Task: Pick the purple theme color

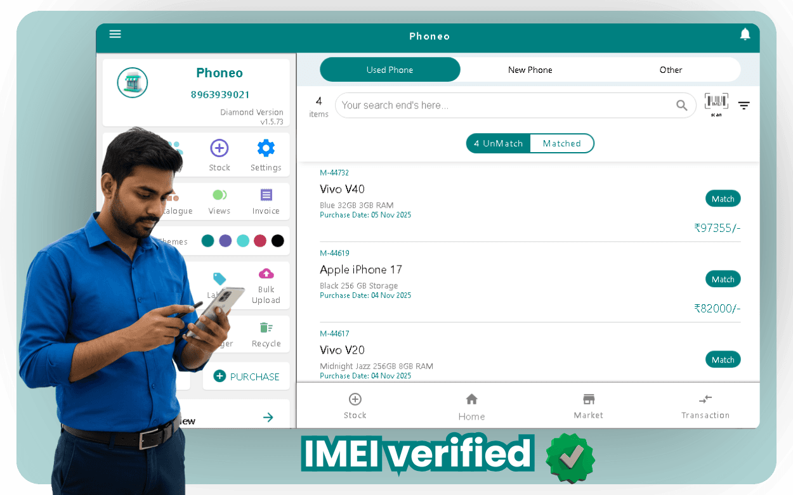Action: [225, 241]
